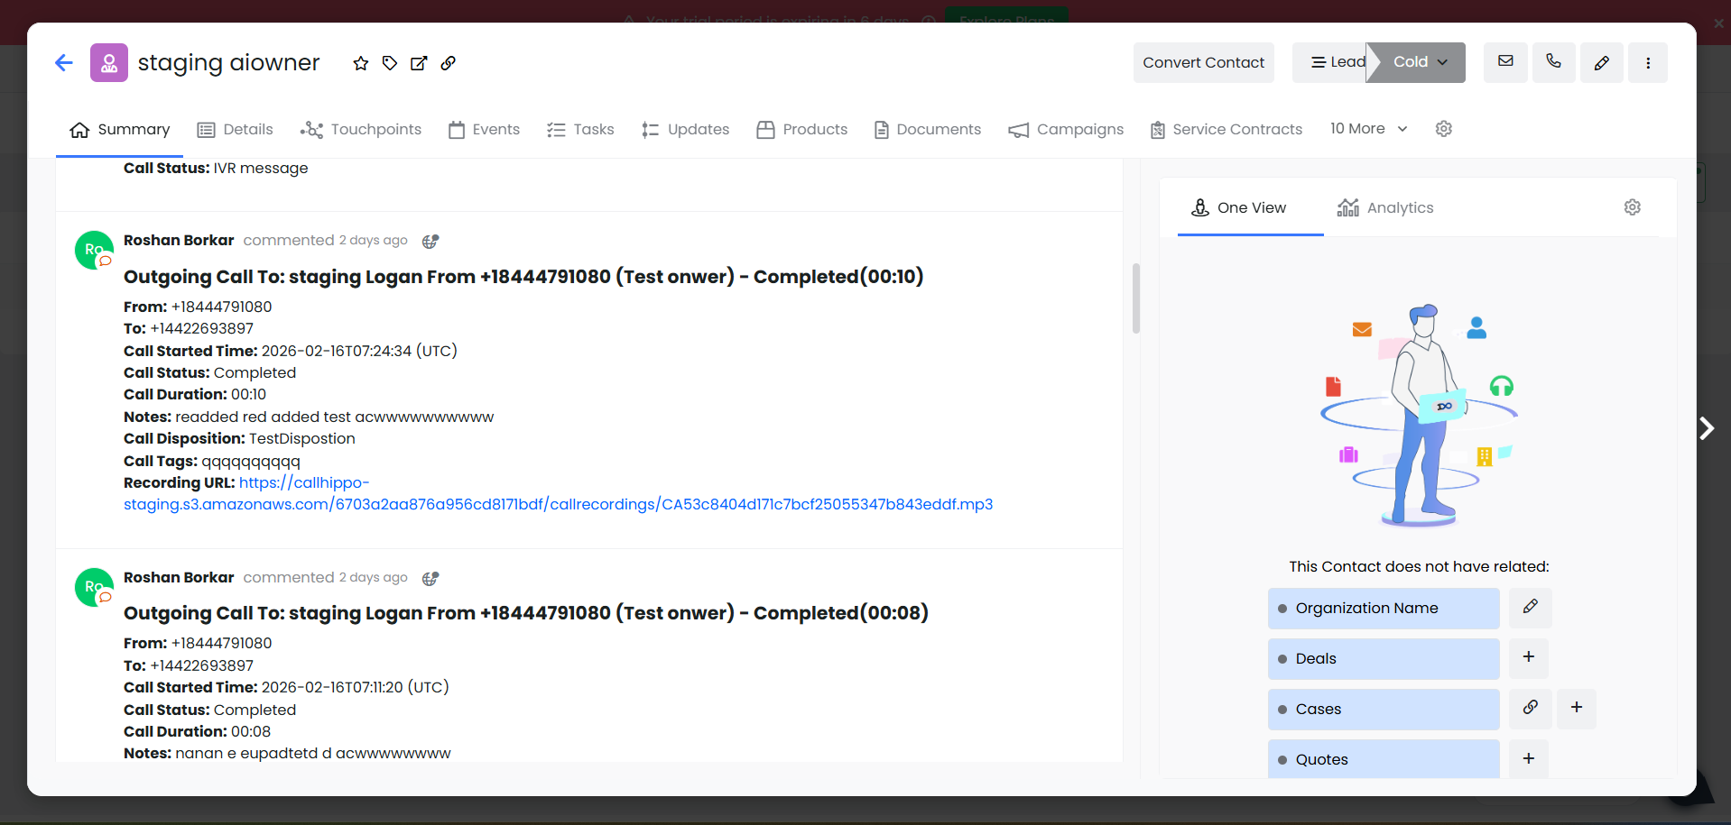Click Roshan Borkar avatar on 00:08 call
The height and width of the screenshot is (825, 1731).
coord(94,587)
